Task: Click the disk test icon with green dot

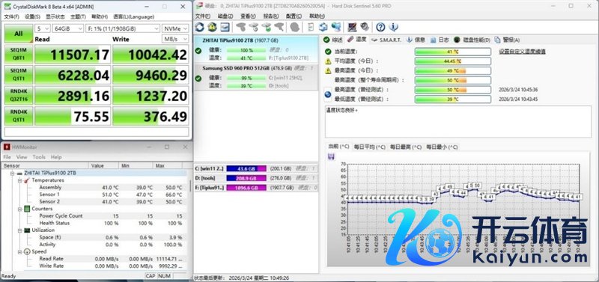Action: click(267, 27)
